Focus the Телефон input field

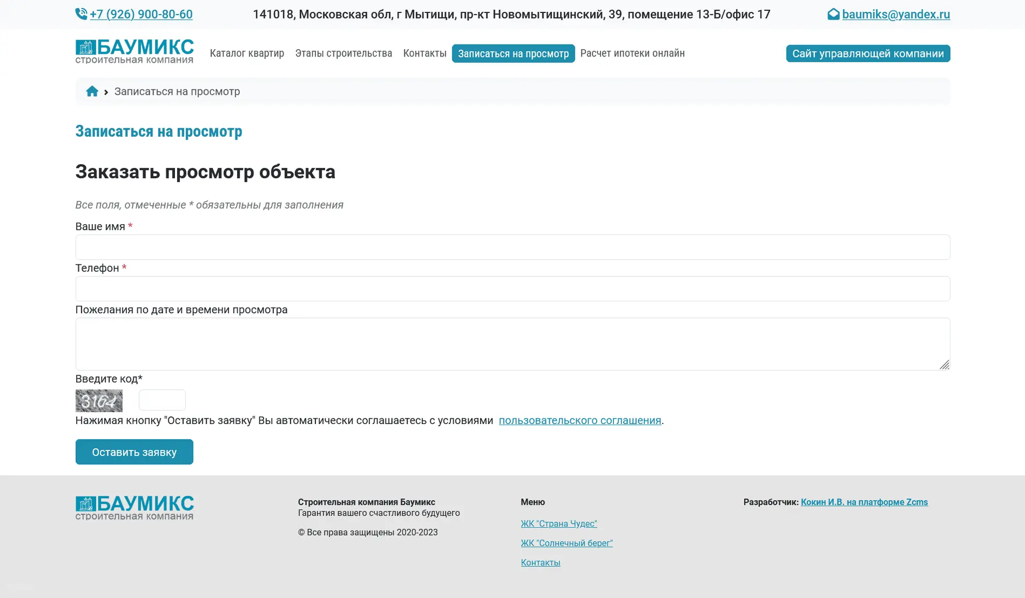pyautogui.click(x=512, y=289)
